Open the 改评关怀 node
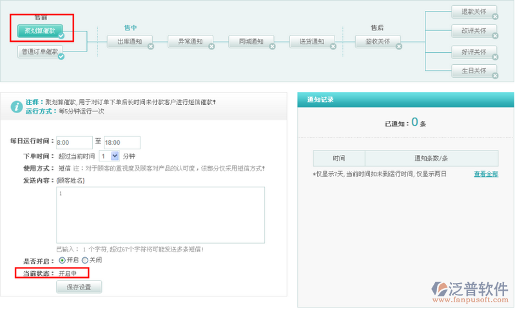 tap(473, 31)
